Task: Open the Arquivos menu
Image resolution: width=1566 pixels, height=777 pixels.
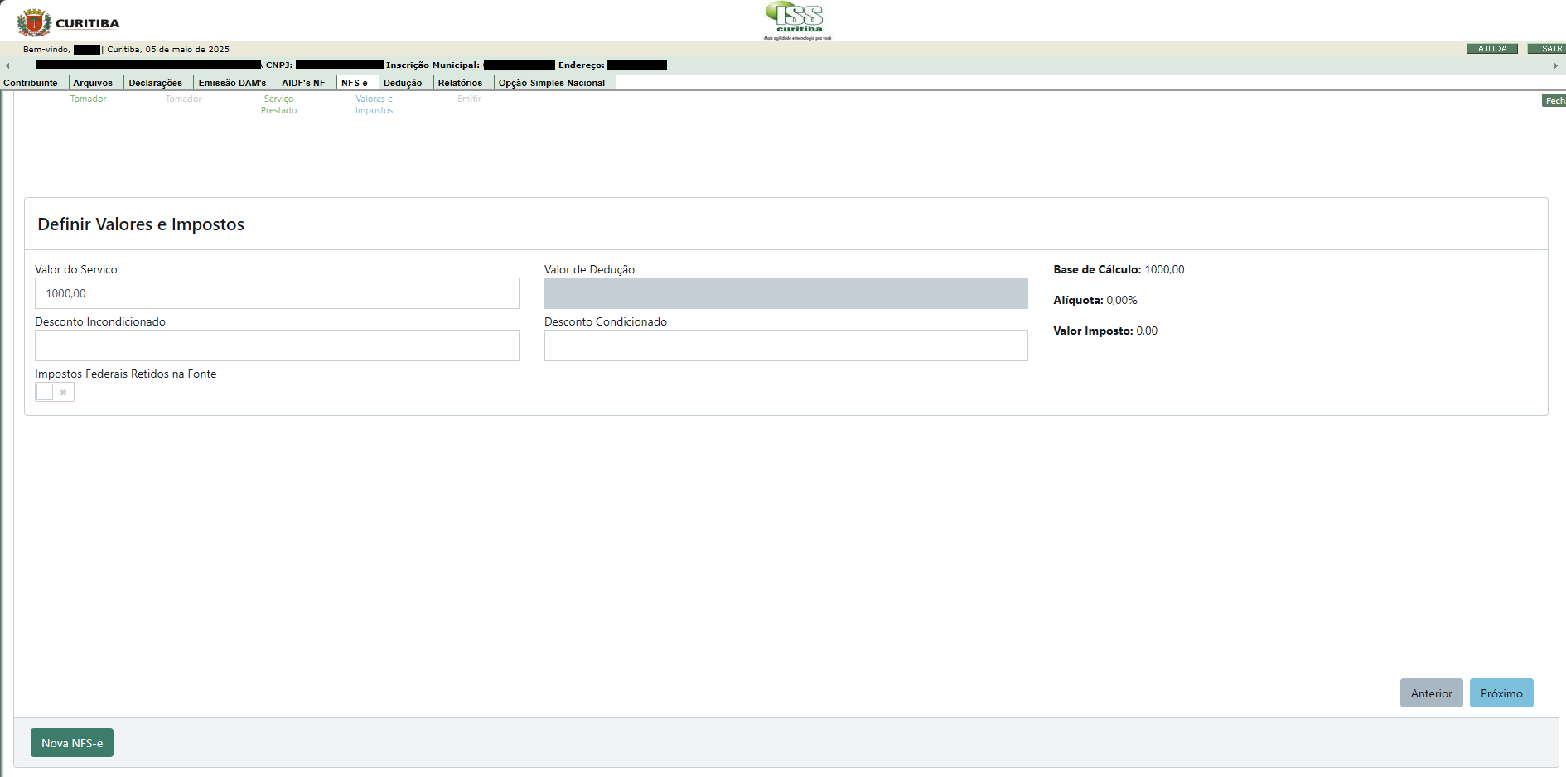Action: [93, 83]
